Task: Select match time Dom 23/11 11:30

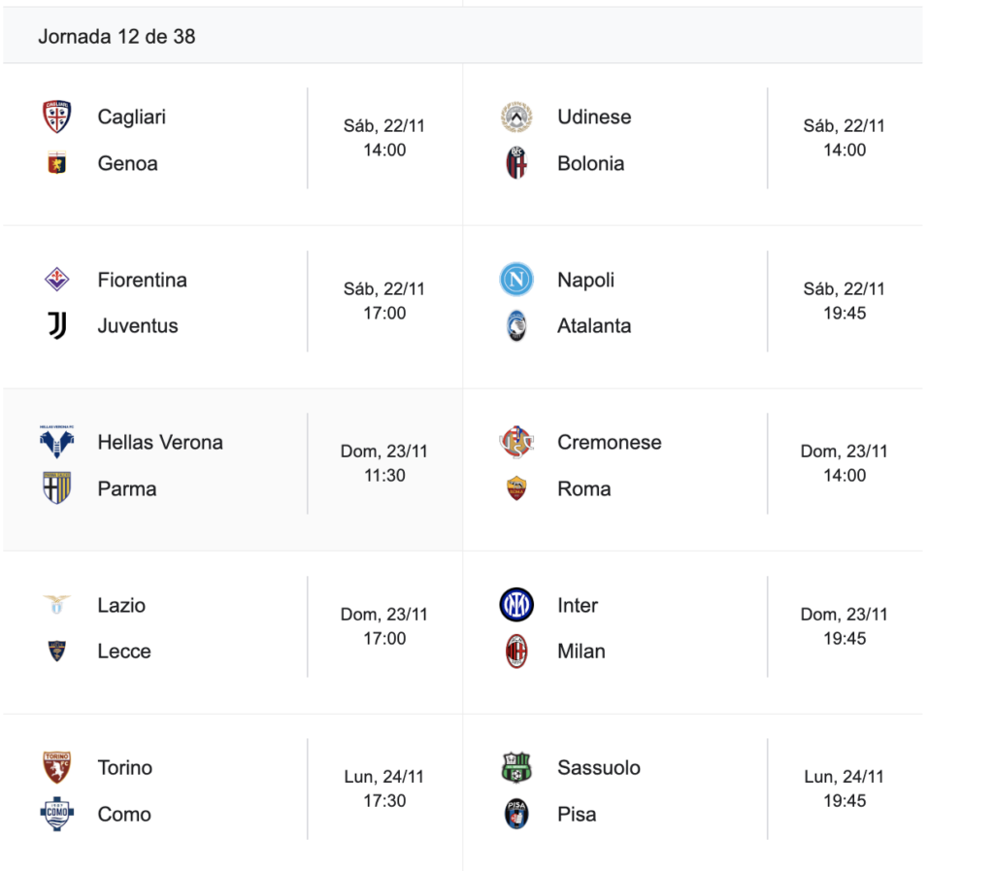Action: click(x=384, y=463)
